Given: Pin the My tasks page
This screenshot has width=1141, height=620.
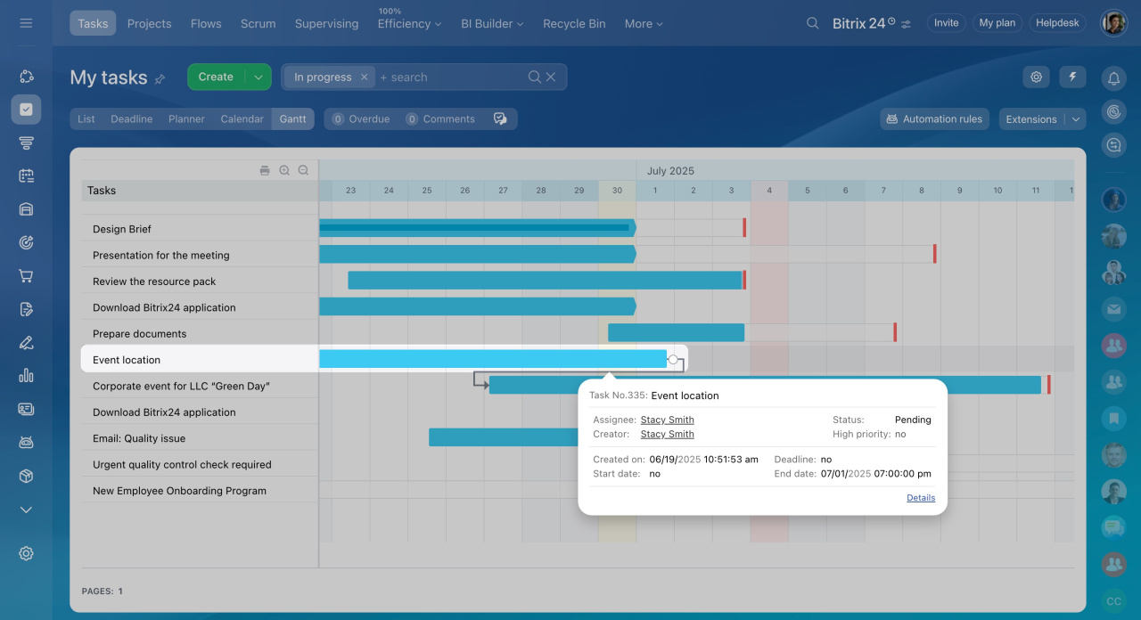Looking at the screenshot, I should point(160,79).
